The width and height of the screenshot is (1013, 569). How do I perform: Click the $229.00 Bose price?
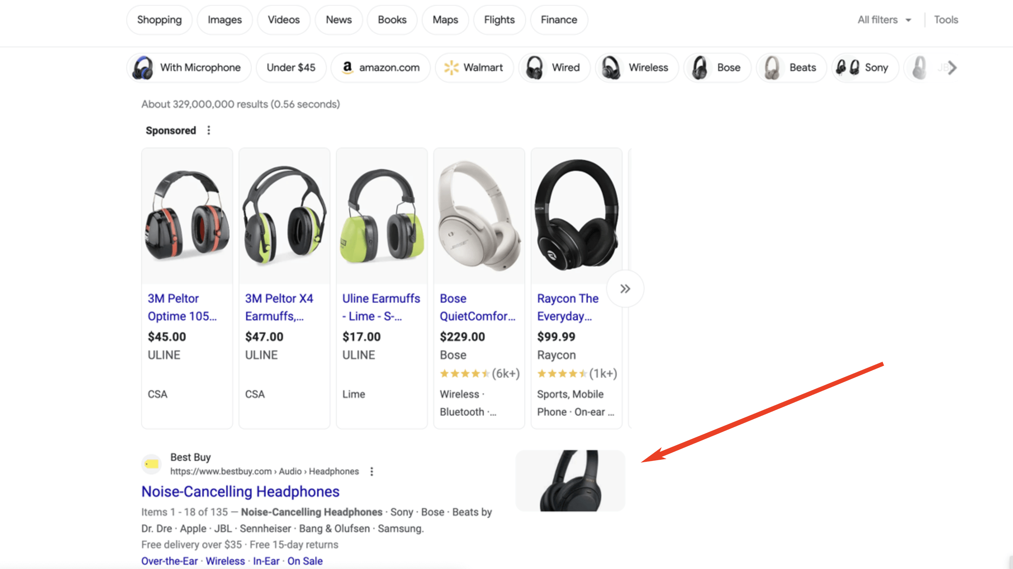(462, 336)
